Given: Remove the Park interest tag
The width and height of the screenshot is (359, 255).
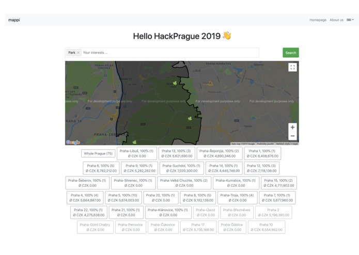Looking at the screenshot, I should (x=78, y=53).
